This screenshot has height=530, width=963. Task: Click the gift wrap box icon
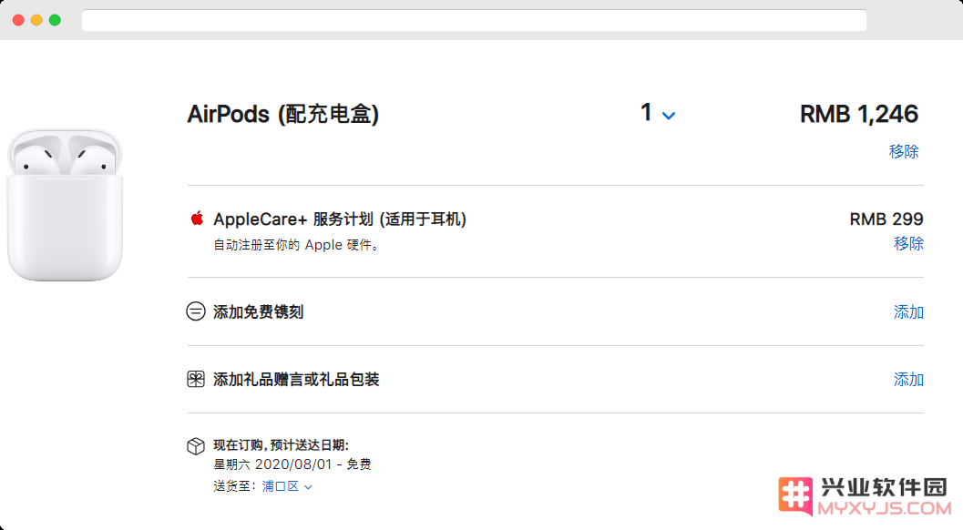tap(196, 379)
